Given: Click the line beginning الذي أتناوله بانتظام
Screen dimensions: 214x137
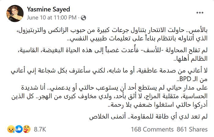Looking at the screenshot, I should point(137,38).
